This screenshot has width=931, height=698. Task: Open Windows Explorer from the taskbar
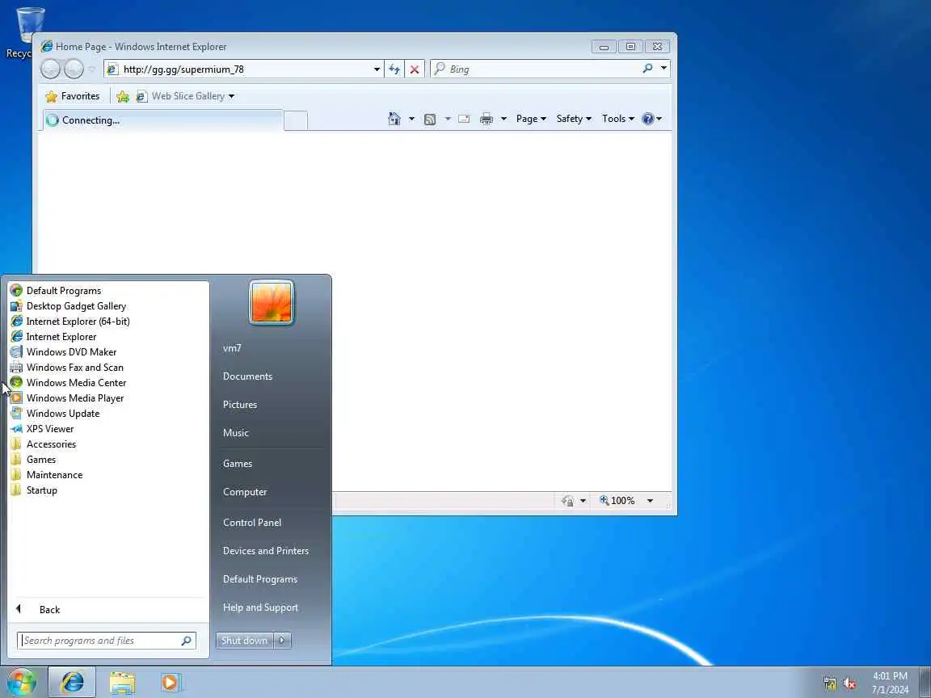[122, 683]
